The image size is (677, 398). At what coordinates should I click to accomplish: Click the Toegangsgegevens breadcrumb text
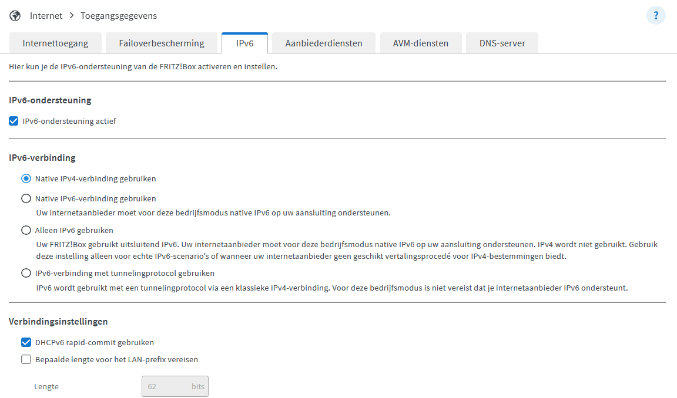point(119,16)
